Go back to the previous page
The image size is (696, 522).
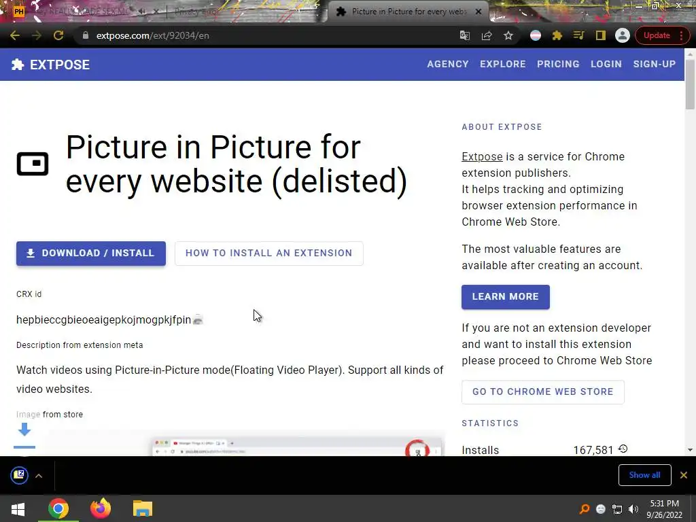pyautogui.click(x=15, y=35)
